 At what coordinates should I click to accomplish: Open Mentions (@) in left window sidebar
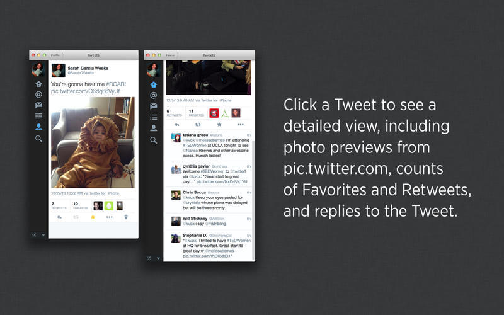[38, 94]
